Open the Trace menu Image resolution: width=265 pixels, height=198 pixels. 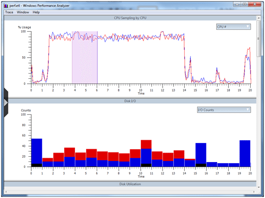coord(9,12)
